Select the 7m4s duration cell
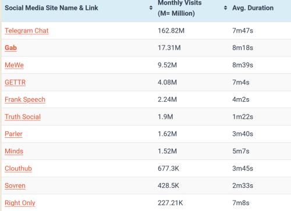Screen dimensions: 291x211 (241, 83)
